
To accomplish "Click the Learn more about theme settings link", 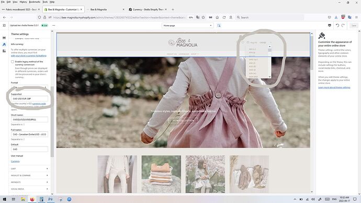I will click(334, 87).
